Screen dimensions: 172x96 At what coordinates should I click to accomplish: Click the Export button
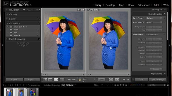coord(32,79)
